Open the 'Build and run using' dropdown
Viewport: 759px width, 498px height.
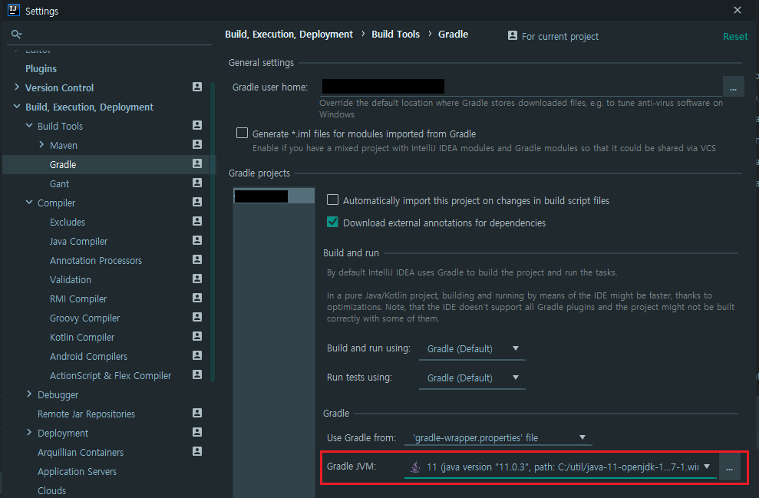point(472,349)
